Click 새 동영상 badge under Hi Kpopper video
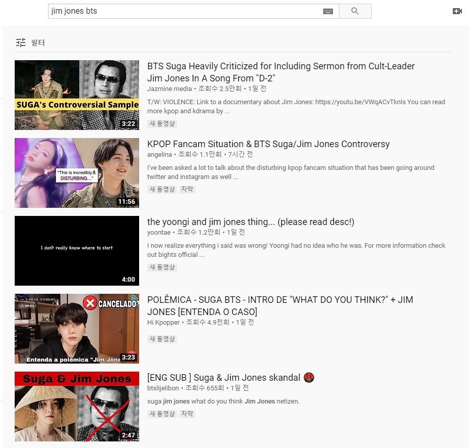This screenshot has width=469, height=448. [162, 339]
